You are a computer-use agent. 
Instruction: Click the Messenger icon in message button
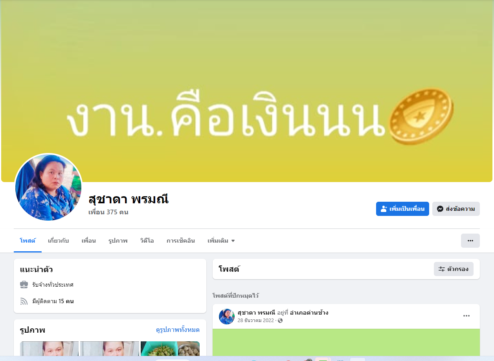tap(440, 209)
